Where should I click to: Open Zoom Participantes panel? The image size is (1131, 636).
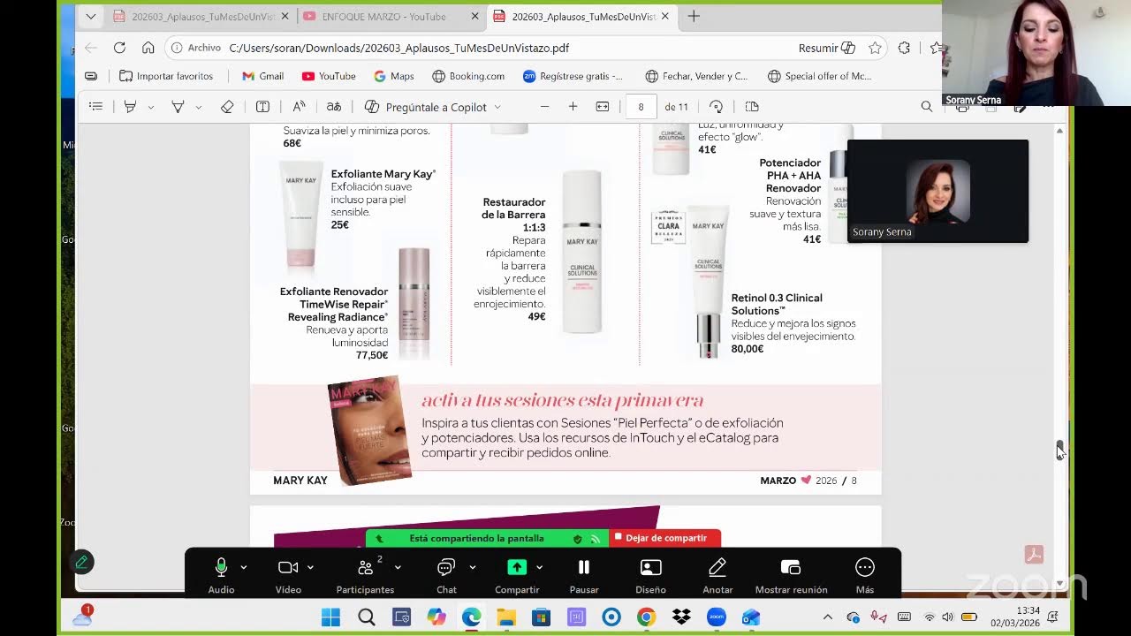tap(365, 574)
